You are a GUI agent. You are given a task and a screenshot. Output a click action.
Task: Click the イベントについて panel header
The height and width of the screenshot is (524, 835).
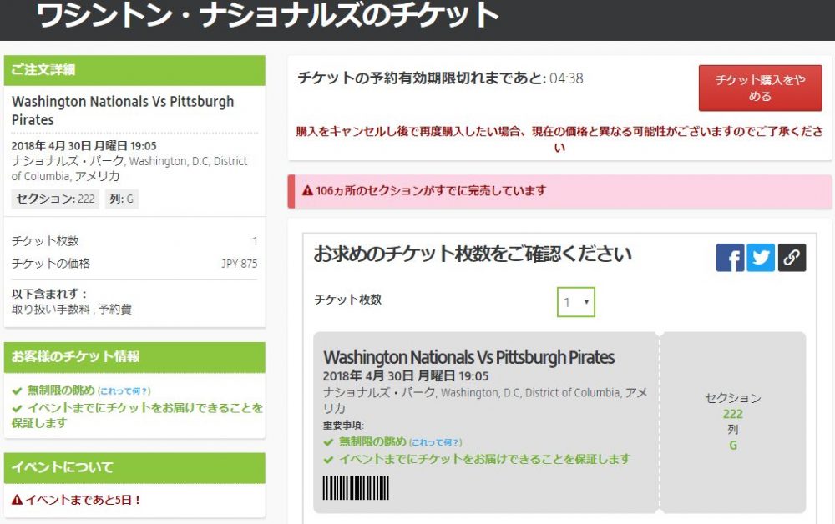[134, 467]
